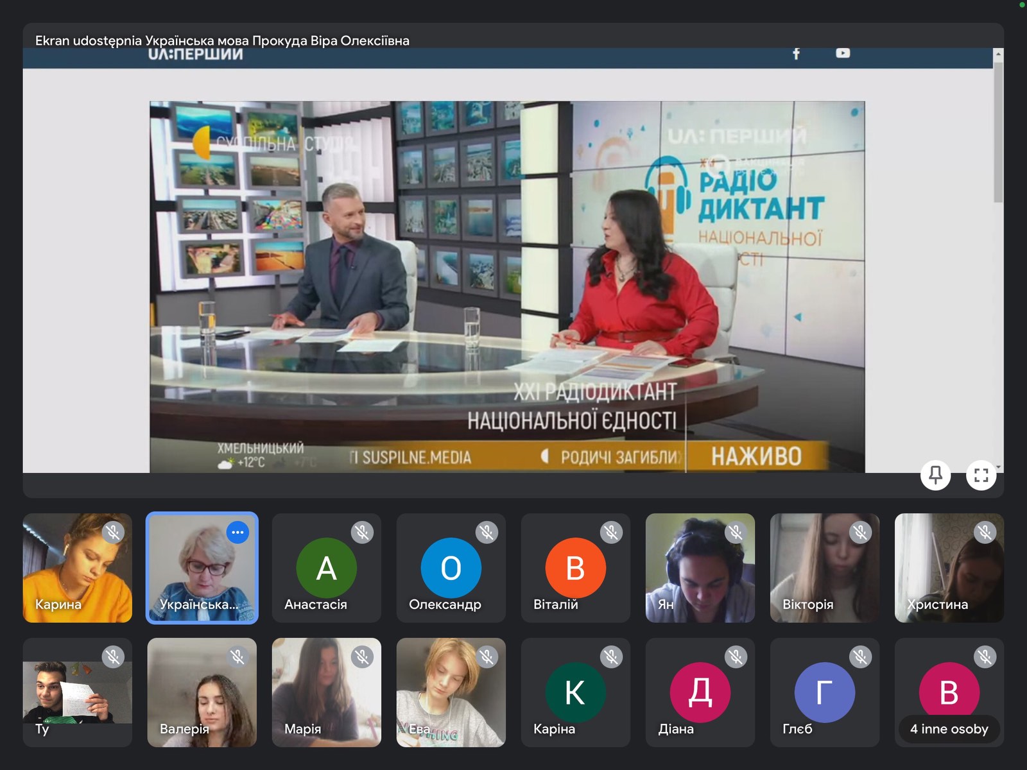Open more options on the Українська tile
Image resolution: width=1027 pixels, height=770 pixels.
[x=237, y=532]
